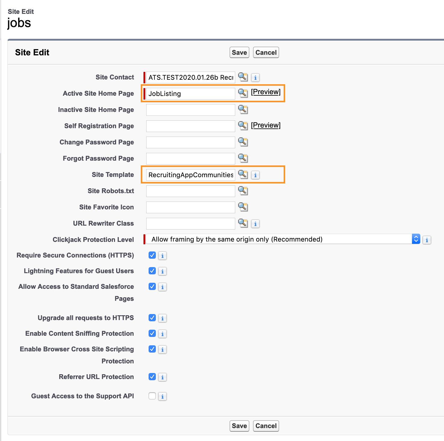Toggle Enable Browser Cross Site Scripting Protection
Screen dimensions: 444x441
point(152,349)
